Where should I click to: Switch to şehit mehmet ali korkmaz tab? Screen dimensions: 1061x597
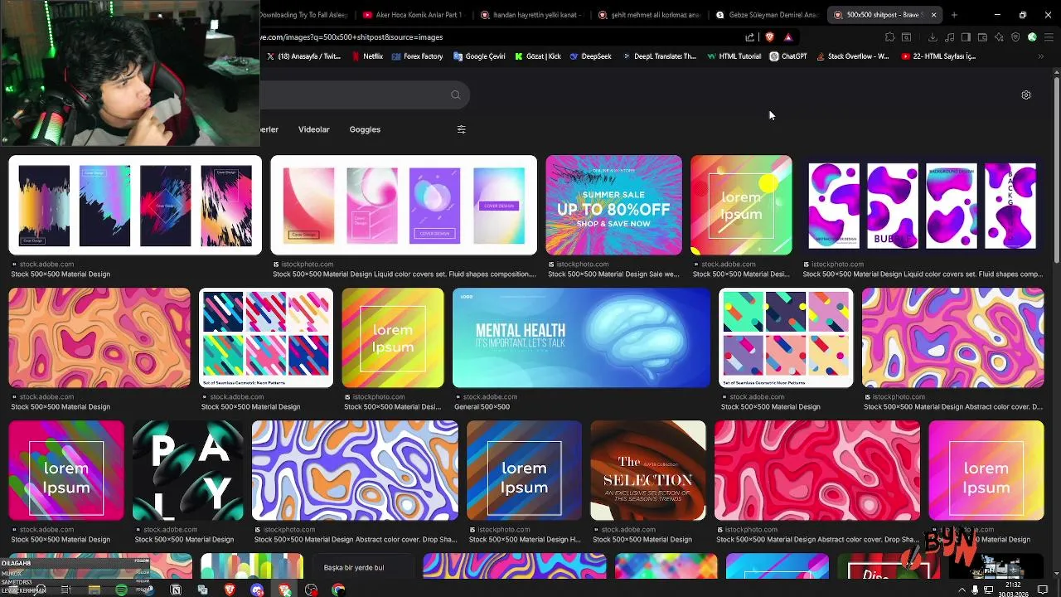[x=648, y=15]
